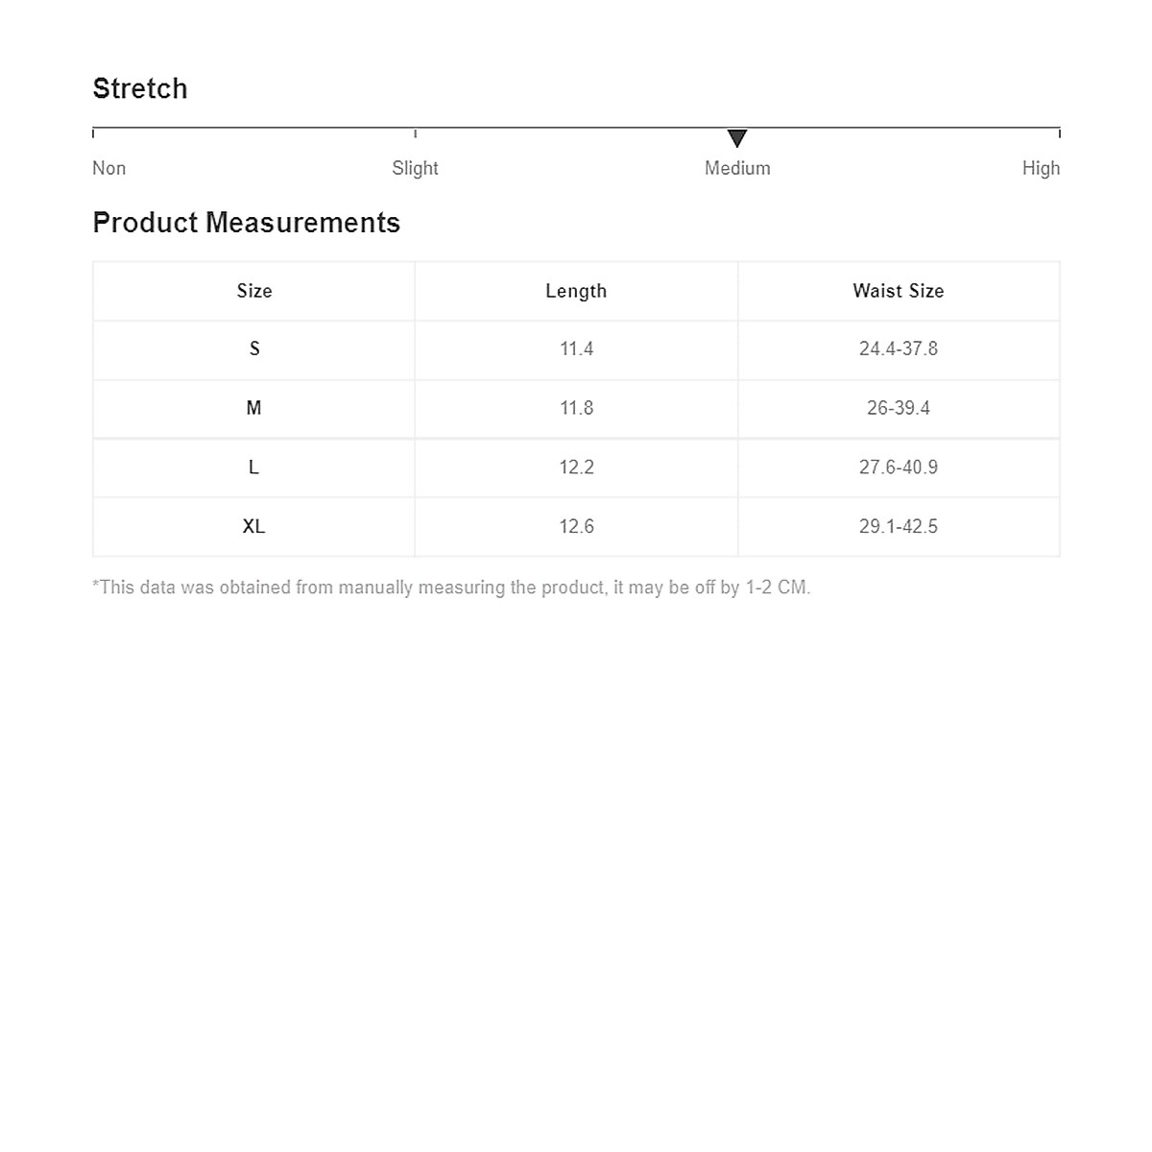
Task: Click the "Medium" stretch label
Action: [x=737, y=168]
